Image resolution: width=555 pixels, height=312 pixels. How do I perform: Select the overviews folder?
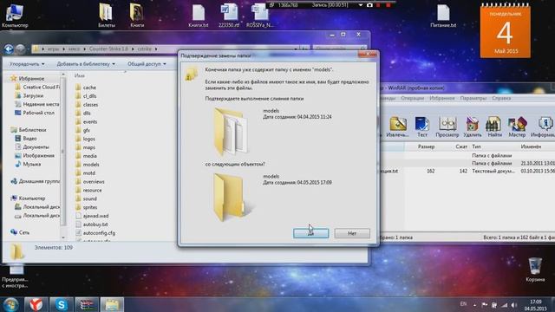pyautogui.click(x=90, y=181)
